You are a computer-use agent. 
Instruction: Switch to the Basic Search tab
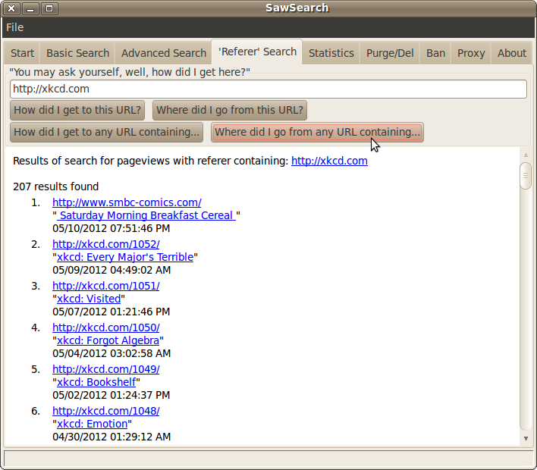pyautogui.click(x=77, y=53)
